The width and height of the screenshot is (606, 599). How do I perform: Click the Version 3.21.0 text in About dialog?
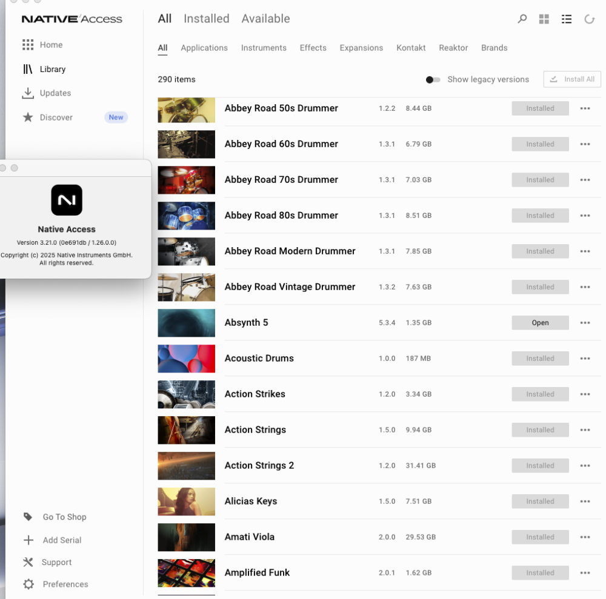[x=67, y=242]
